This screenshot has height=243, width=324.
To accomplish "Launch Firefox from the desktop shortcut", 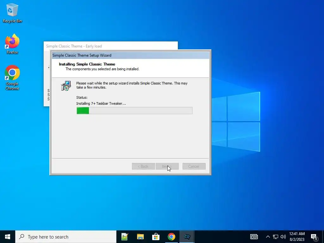I will (12, 44).
